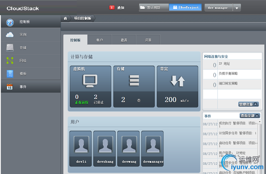Screen dimensions: 266x174
Task: Open the 通知 notifications link
Action: coord(121,8)
